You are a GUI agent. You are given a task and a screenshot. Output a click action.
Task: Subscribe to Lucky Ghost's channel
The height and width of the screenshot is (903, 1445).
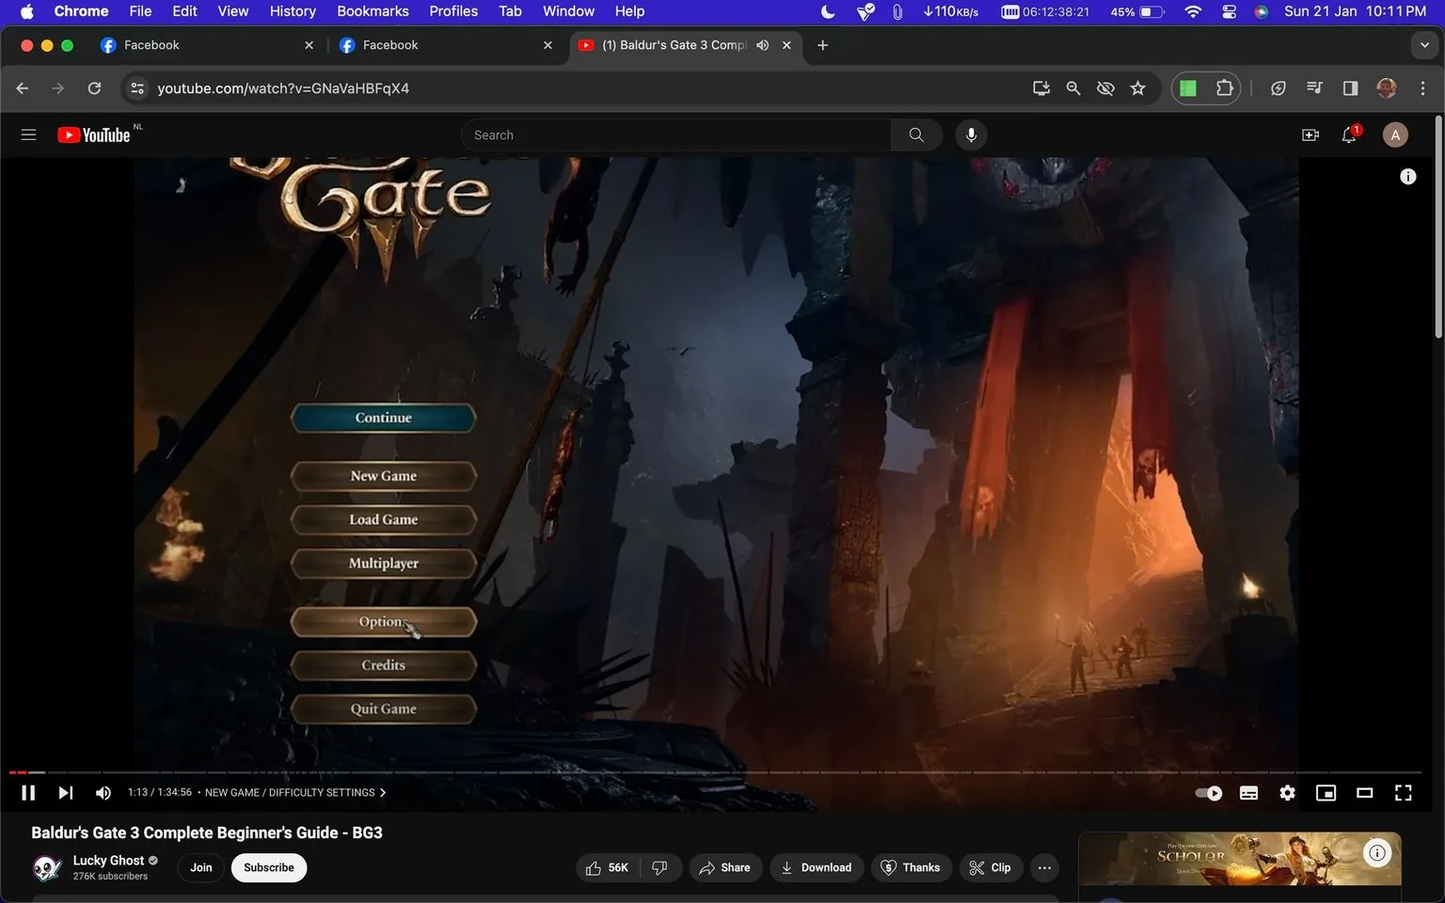click(x=268, y=866)
